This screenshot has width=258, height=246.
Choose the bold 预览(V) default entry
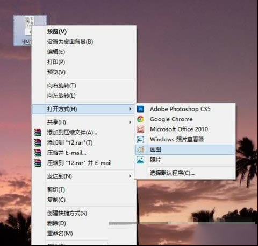pyautogui.click(x=57, y=31)
